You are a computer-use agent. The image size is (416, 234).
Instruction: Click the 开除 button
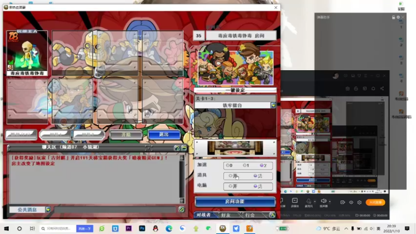point(126,135)
